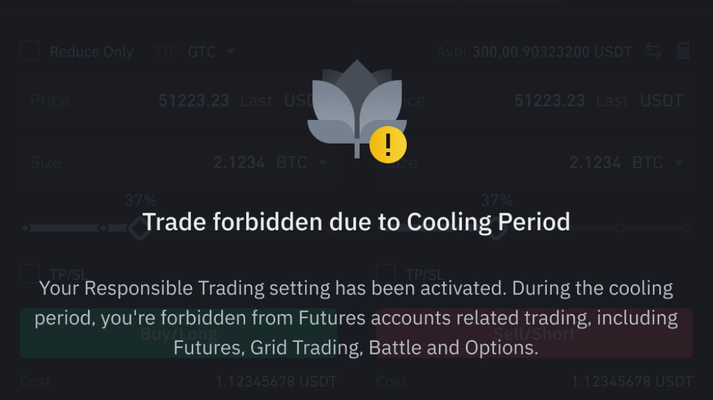This screenshot has width=713, height=400.
Task: Click the Avbl USDT balance amount
Action: (x=552, y=52)
